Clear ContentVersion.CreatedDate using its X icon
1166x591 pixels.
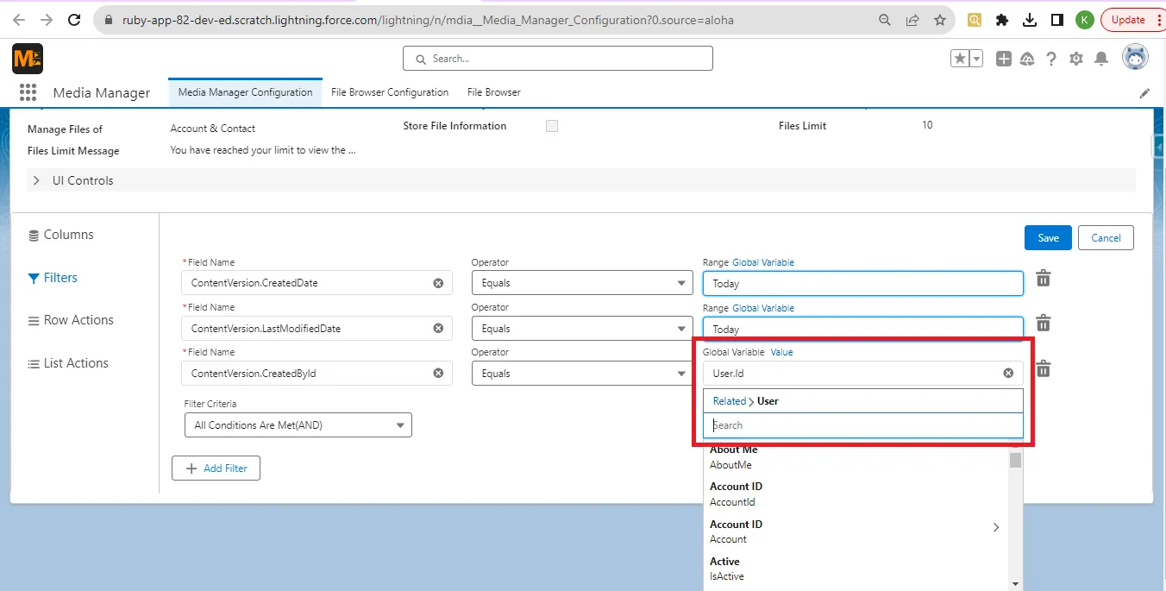click(437, 282)
